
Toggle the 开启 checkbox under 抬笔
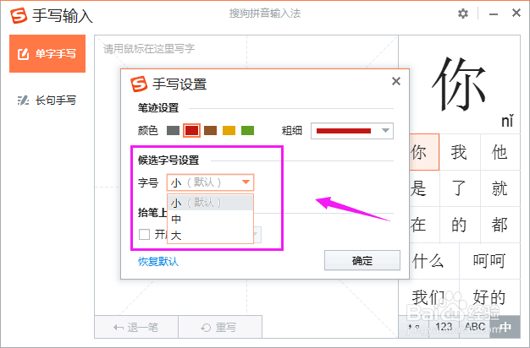pyautogui.click(x=144, y=234)
